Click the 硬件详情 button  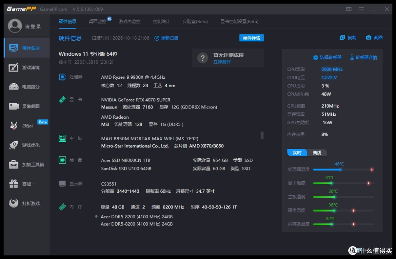[252, 38]
